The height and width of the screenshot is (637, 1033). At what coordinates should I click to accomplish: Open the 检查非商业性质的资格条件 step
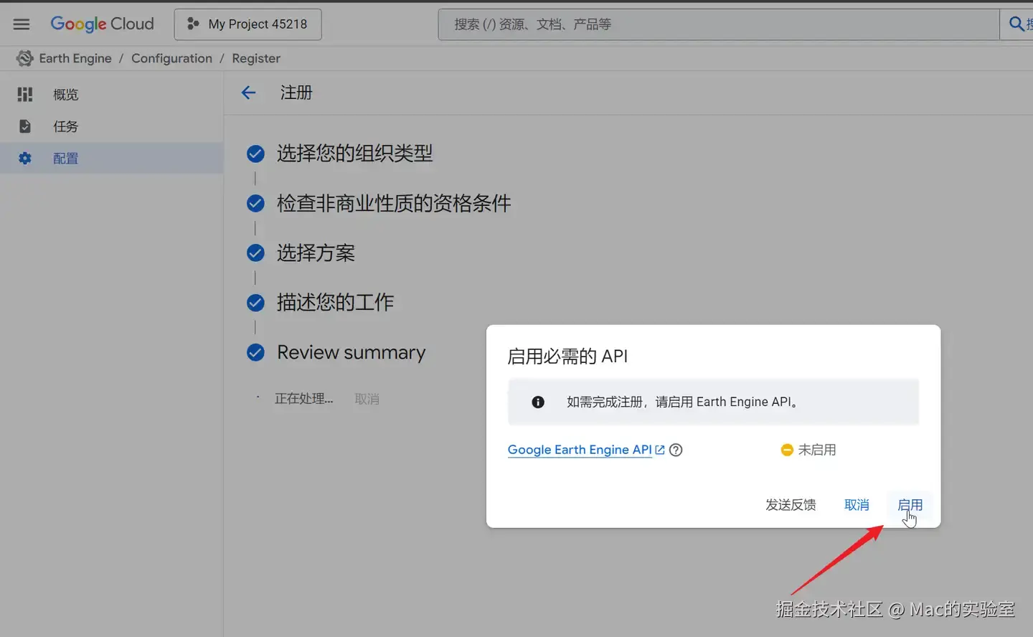[x=394, y=203]
